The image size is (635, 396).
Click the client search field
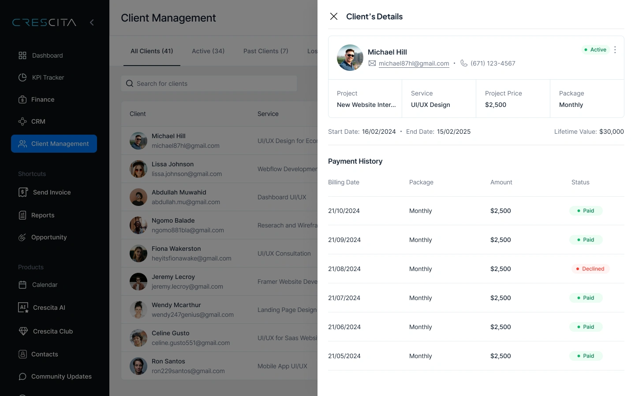209,84
